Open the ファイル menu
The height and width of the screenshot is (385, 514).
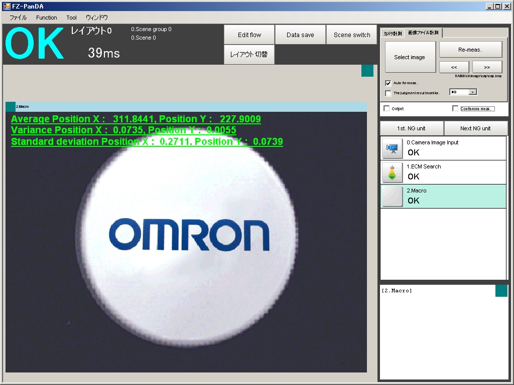click(x=18, y=18)
